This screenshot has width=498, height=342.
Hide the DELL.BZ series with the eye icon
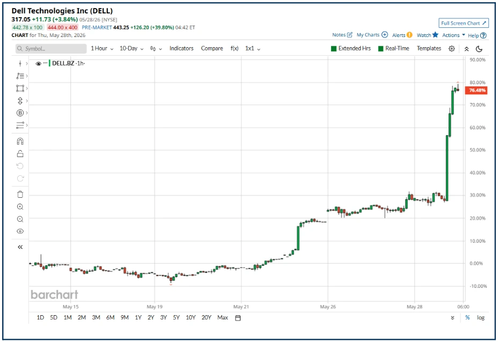tap(39, 63)
